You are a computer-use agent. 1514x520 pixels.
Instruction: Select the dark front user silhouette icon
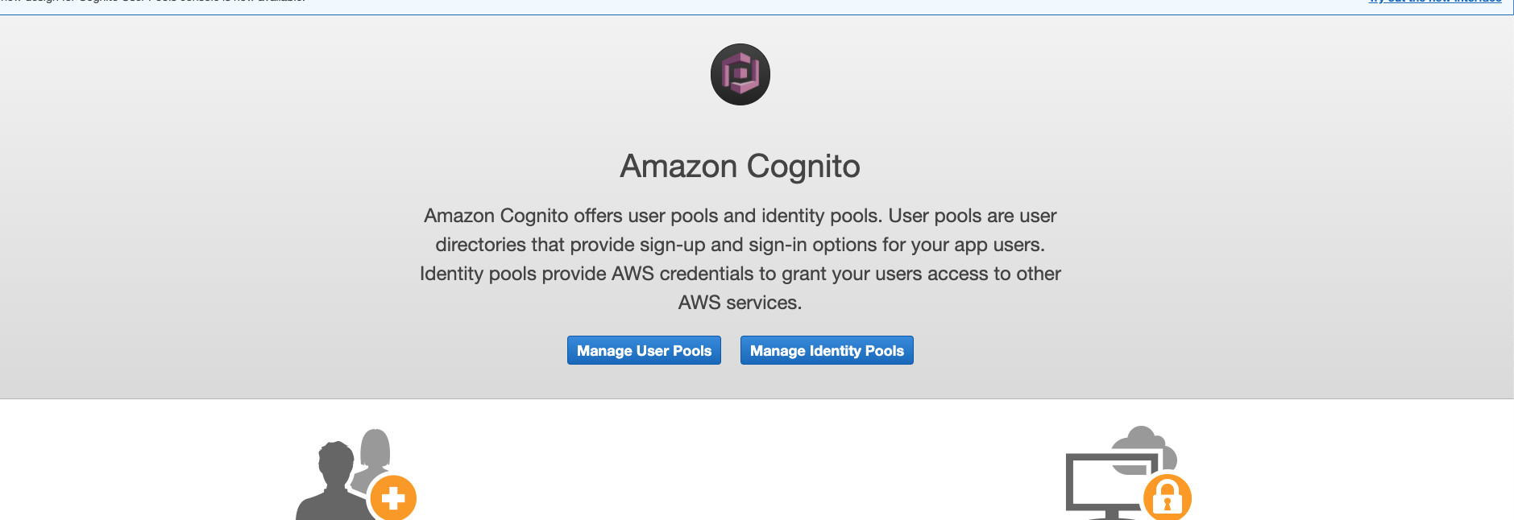[326, 481]
